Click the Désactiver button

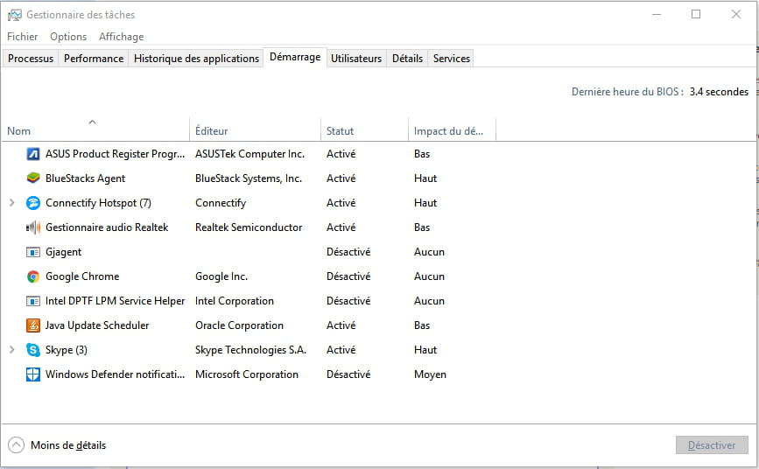(712, 445)
